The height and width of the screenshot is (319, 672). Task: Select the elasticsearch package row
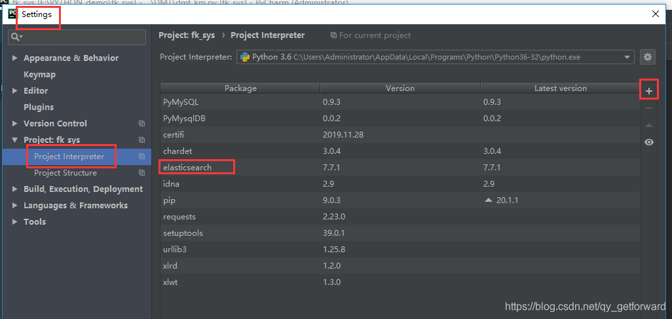pyautogui.click(x=400, y=168)
